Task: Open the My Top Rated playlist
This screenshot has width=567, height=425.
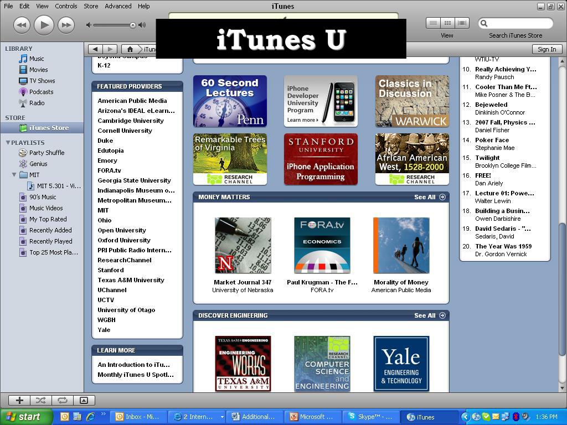Action: (x=48, y=219)
